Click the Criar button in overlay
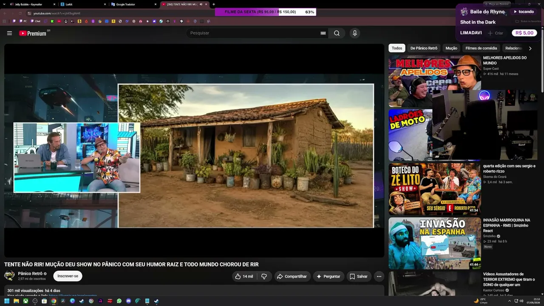The height and width of the screenshot is (306, 544). [496, 33]
